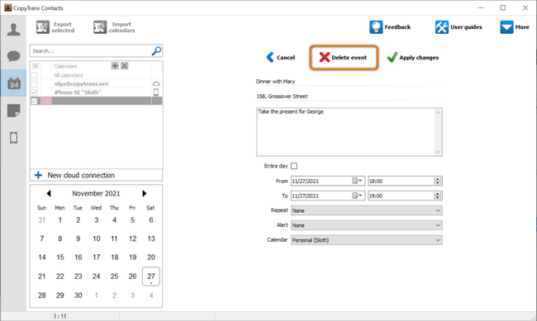Toggle the Calendars header checkbox
537x321 pixels.
[36, 66]
